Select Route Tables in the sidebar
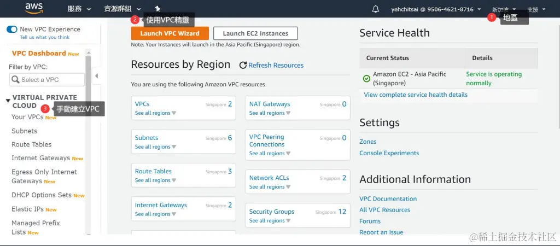This screenshot has height=246, width=560. coord(32,145)
